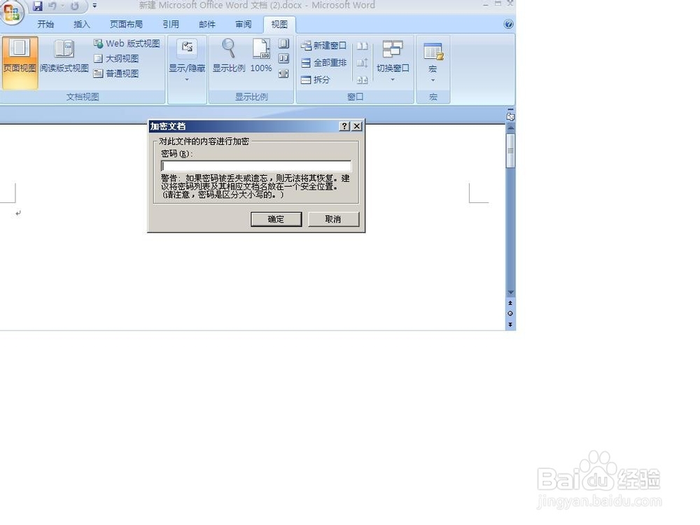Close the 加密文档 dialog
The width and height of the screenshot is (700, 525).
tap(357, 126)
